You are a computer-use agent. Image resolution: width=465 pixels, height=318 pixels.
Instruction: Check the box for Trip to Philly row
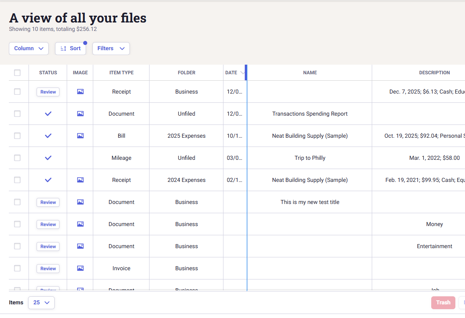[x=17, y=158]
